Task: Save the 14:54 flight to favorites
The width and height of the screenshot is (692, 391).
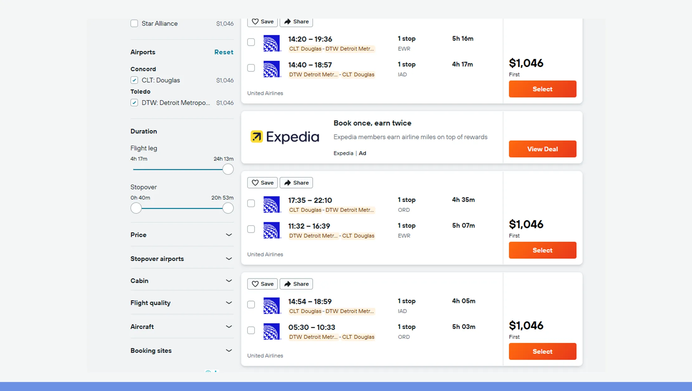Action: 262,284
